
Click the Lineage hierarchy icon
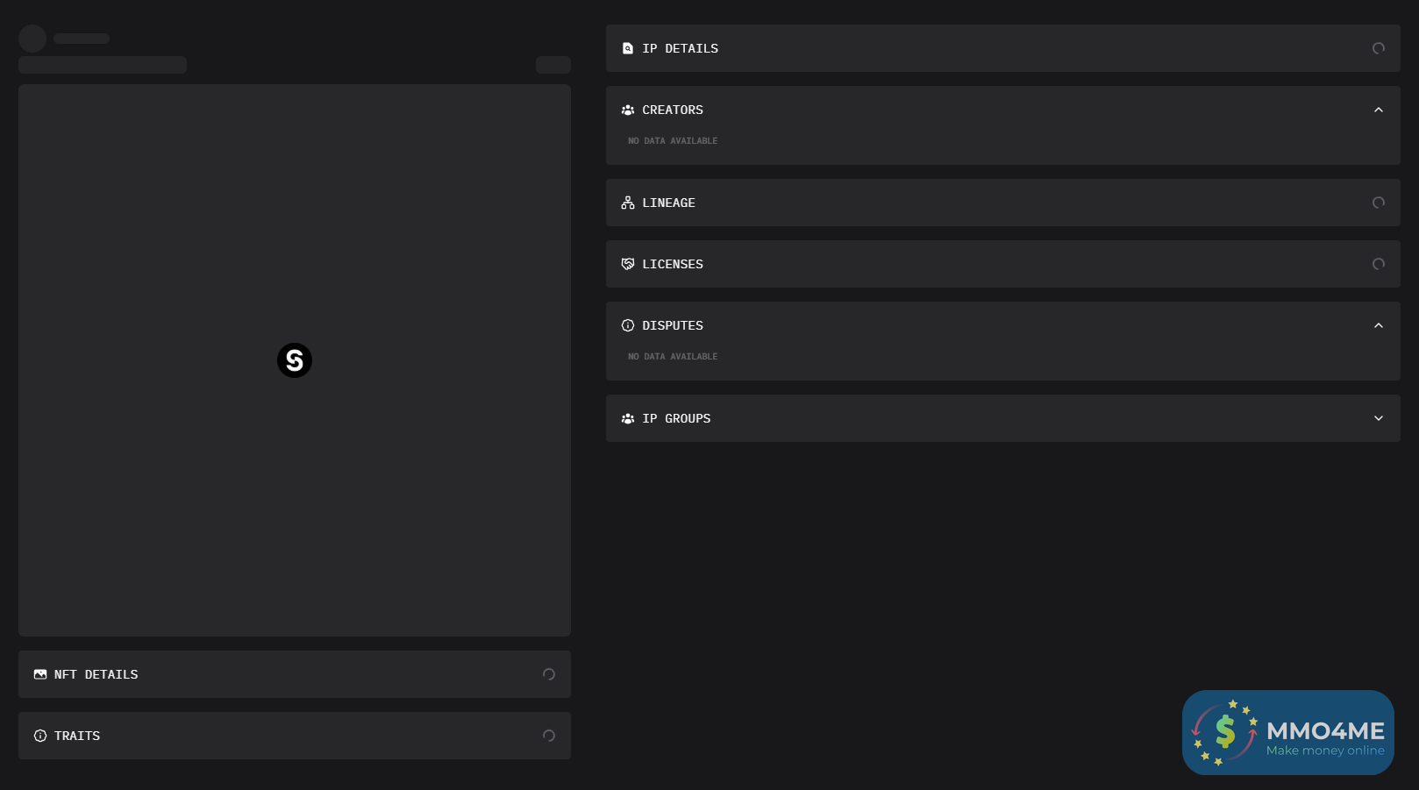(628, 203)
